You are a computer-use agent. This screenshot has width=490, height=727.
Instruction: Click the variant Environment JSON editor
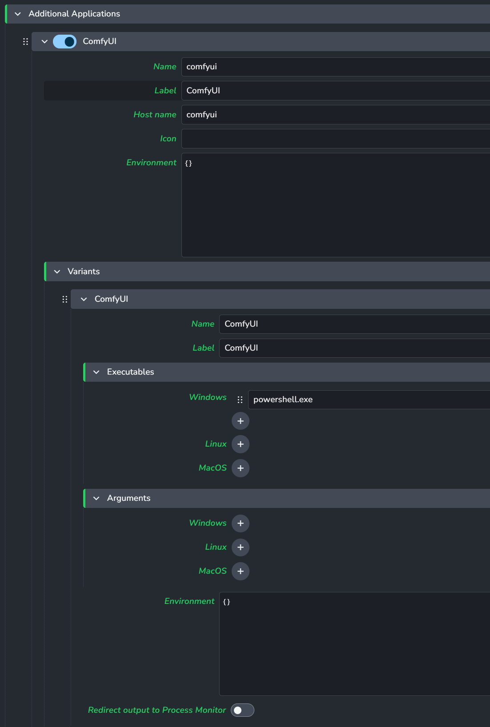[x=355, y=644]
